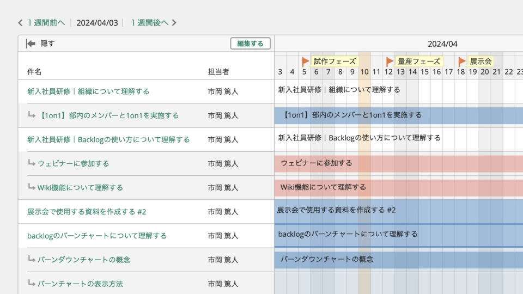Click the 量産フェーズ milestone flag icon
This screenshot has height=294, width=523.
coord(389,62)
